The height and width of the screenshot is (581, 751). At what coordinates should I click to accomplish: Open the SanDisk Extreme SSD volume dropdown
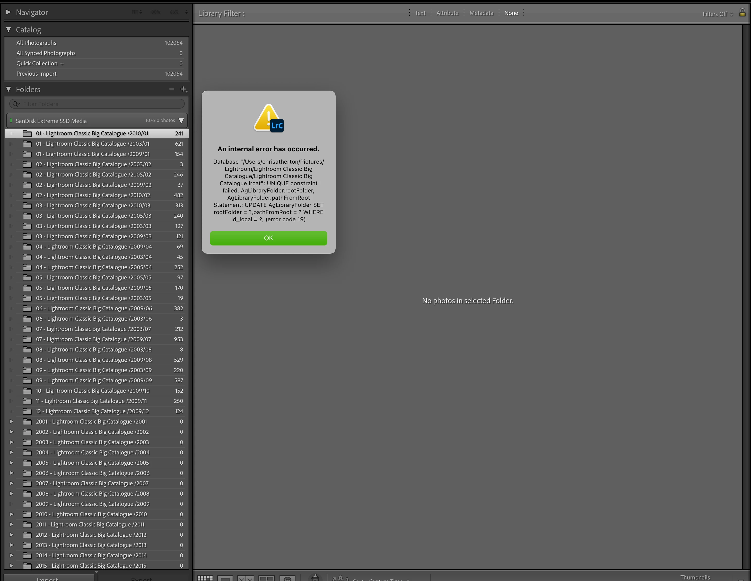coord(181,121)
